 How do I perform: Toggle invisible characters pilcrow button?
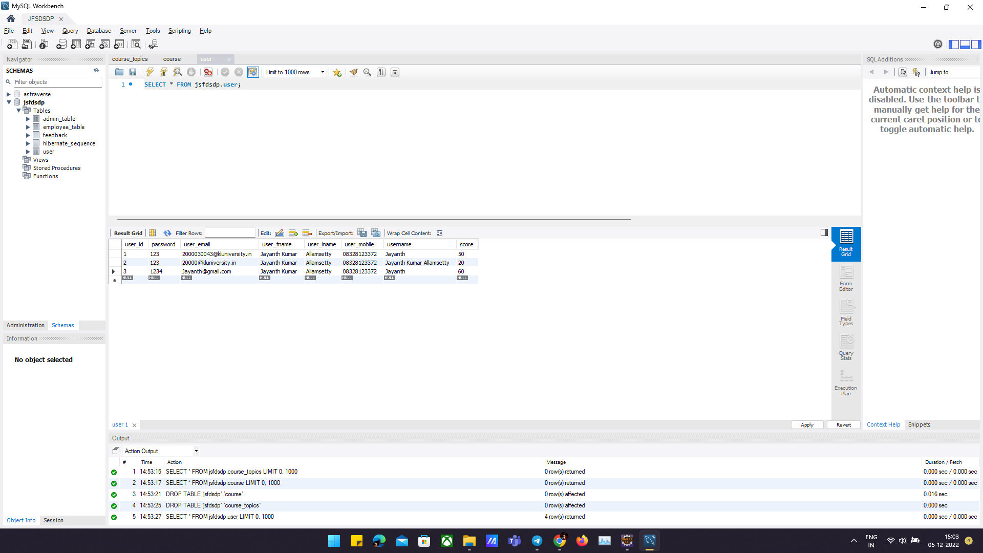pyautogui.click(x=381, y=72)
